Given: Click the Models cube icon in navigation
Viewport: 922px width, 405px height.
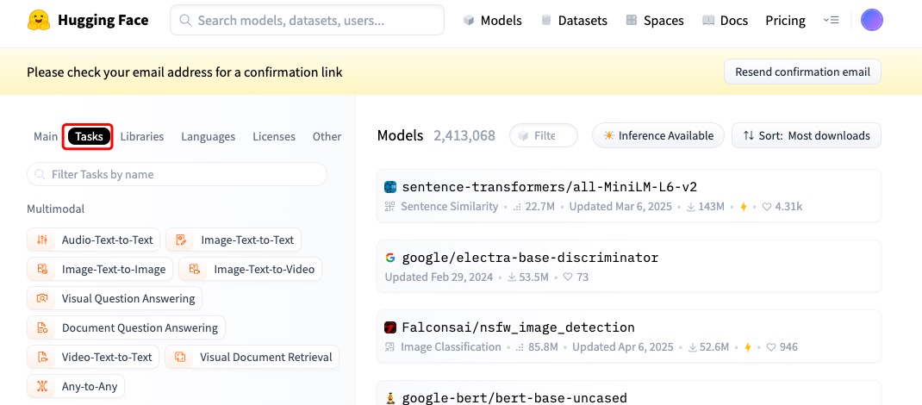Looking at the screenshot, I should [x=469, y=21].
